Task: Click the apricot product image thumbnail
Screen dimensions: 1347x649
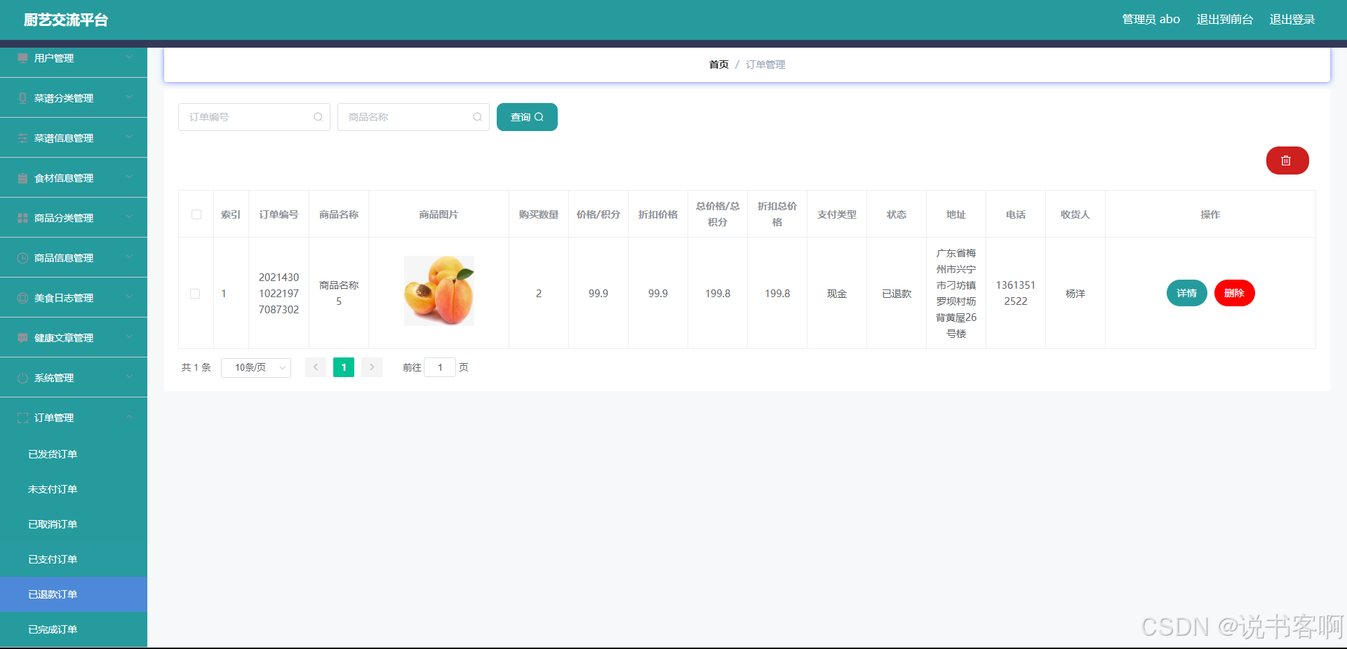Action: (x=438, y=291)
